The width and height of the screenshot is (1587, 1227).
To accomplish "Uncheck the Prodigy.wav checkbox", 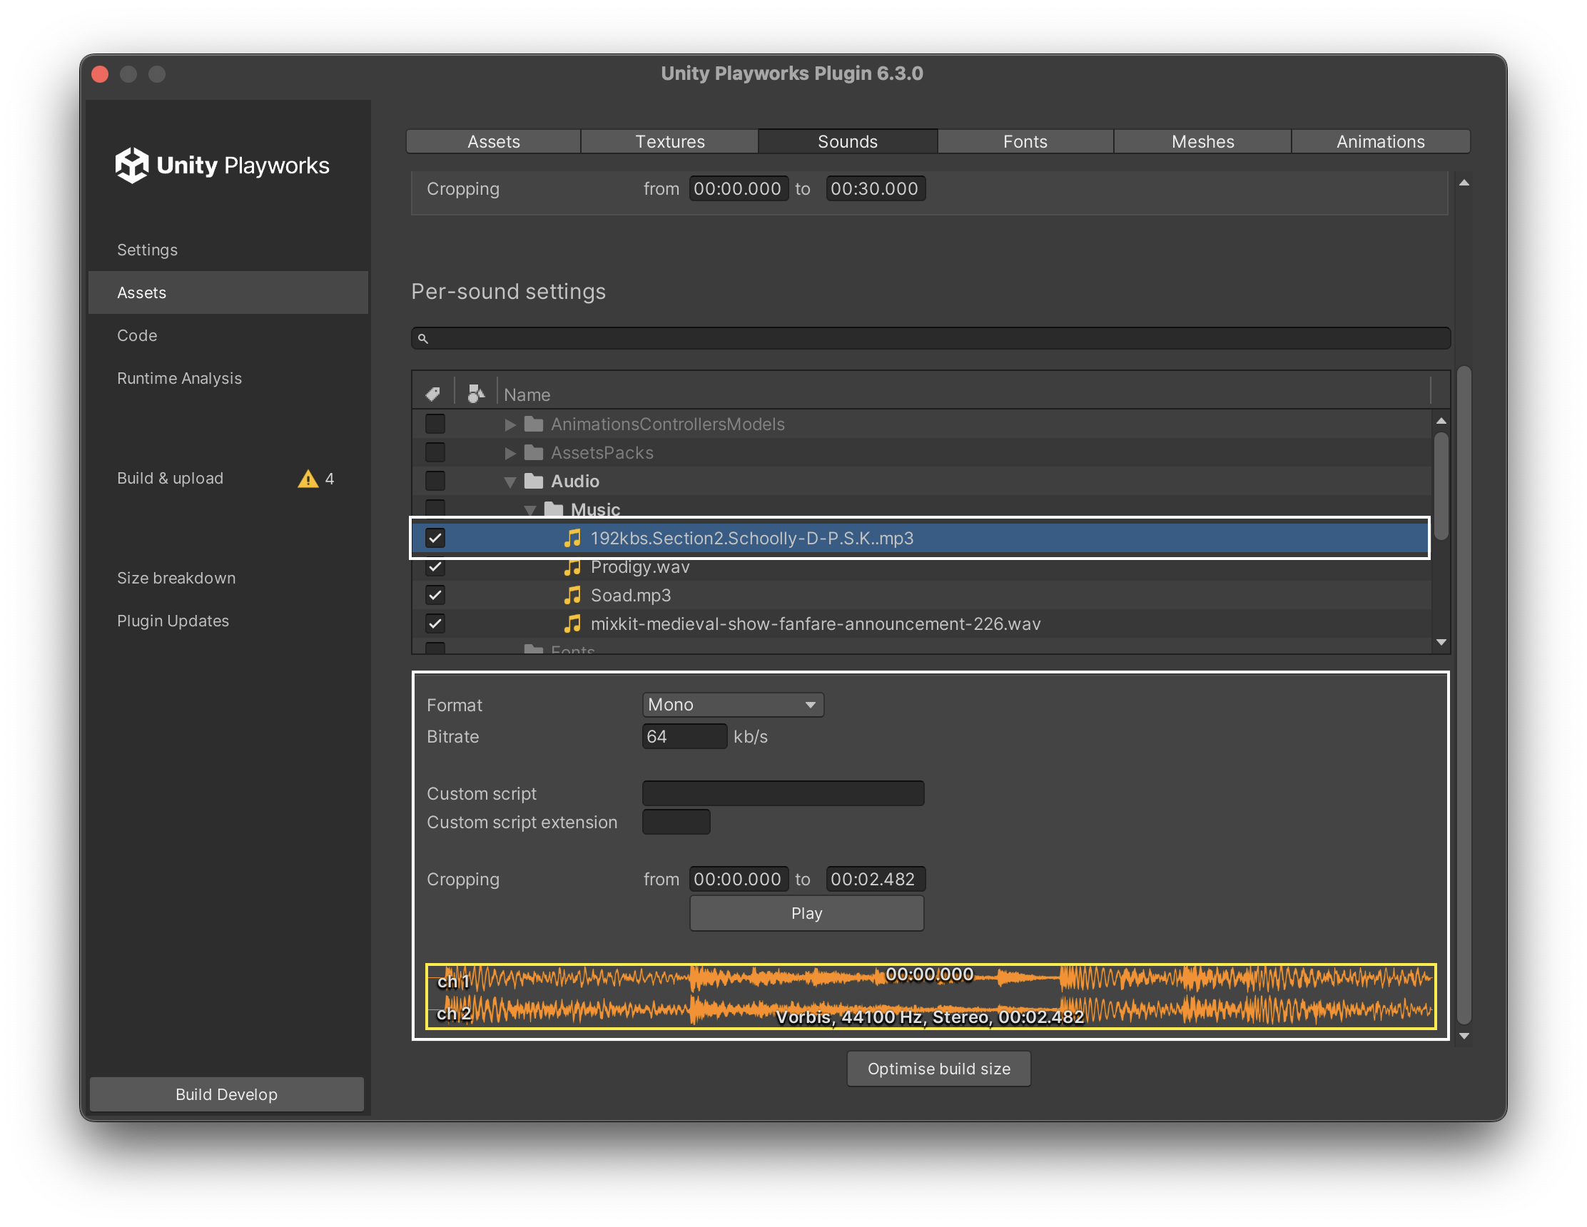I will click(435, 566).
